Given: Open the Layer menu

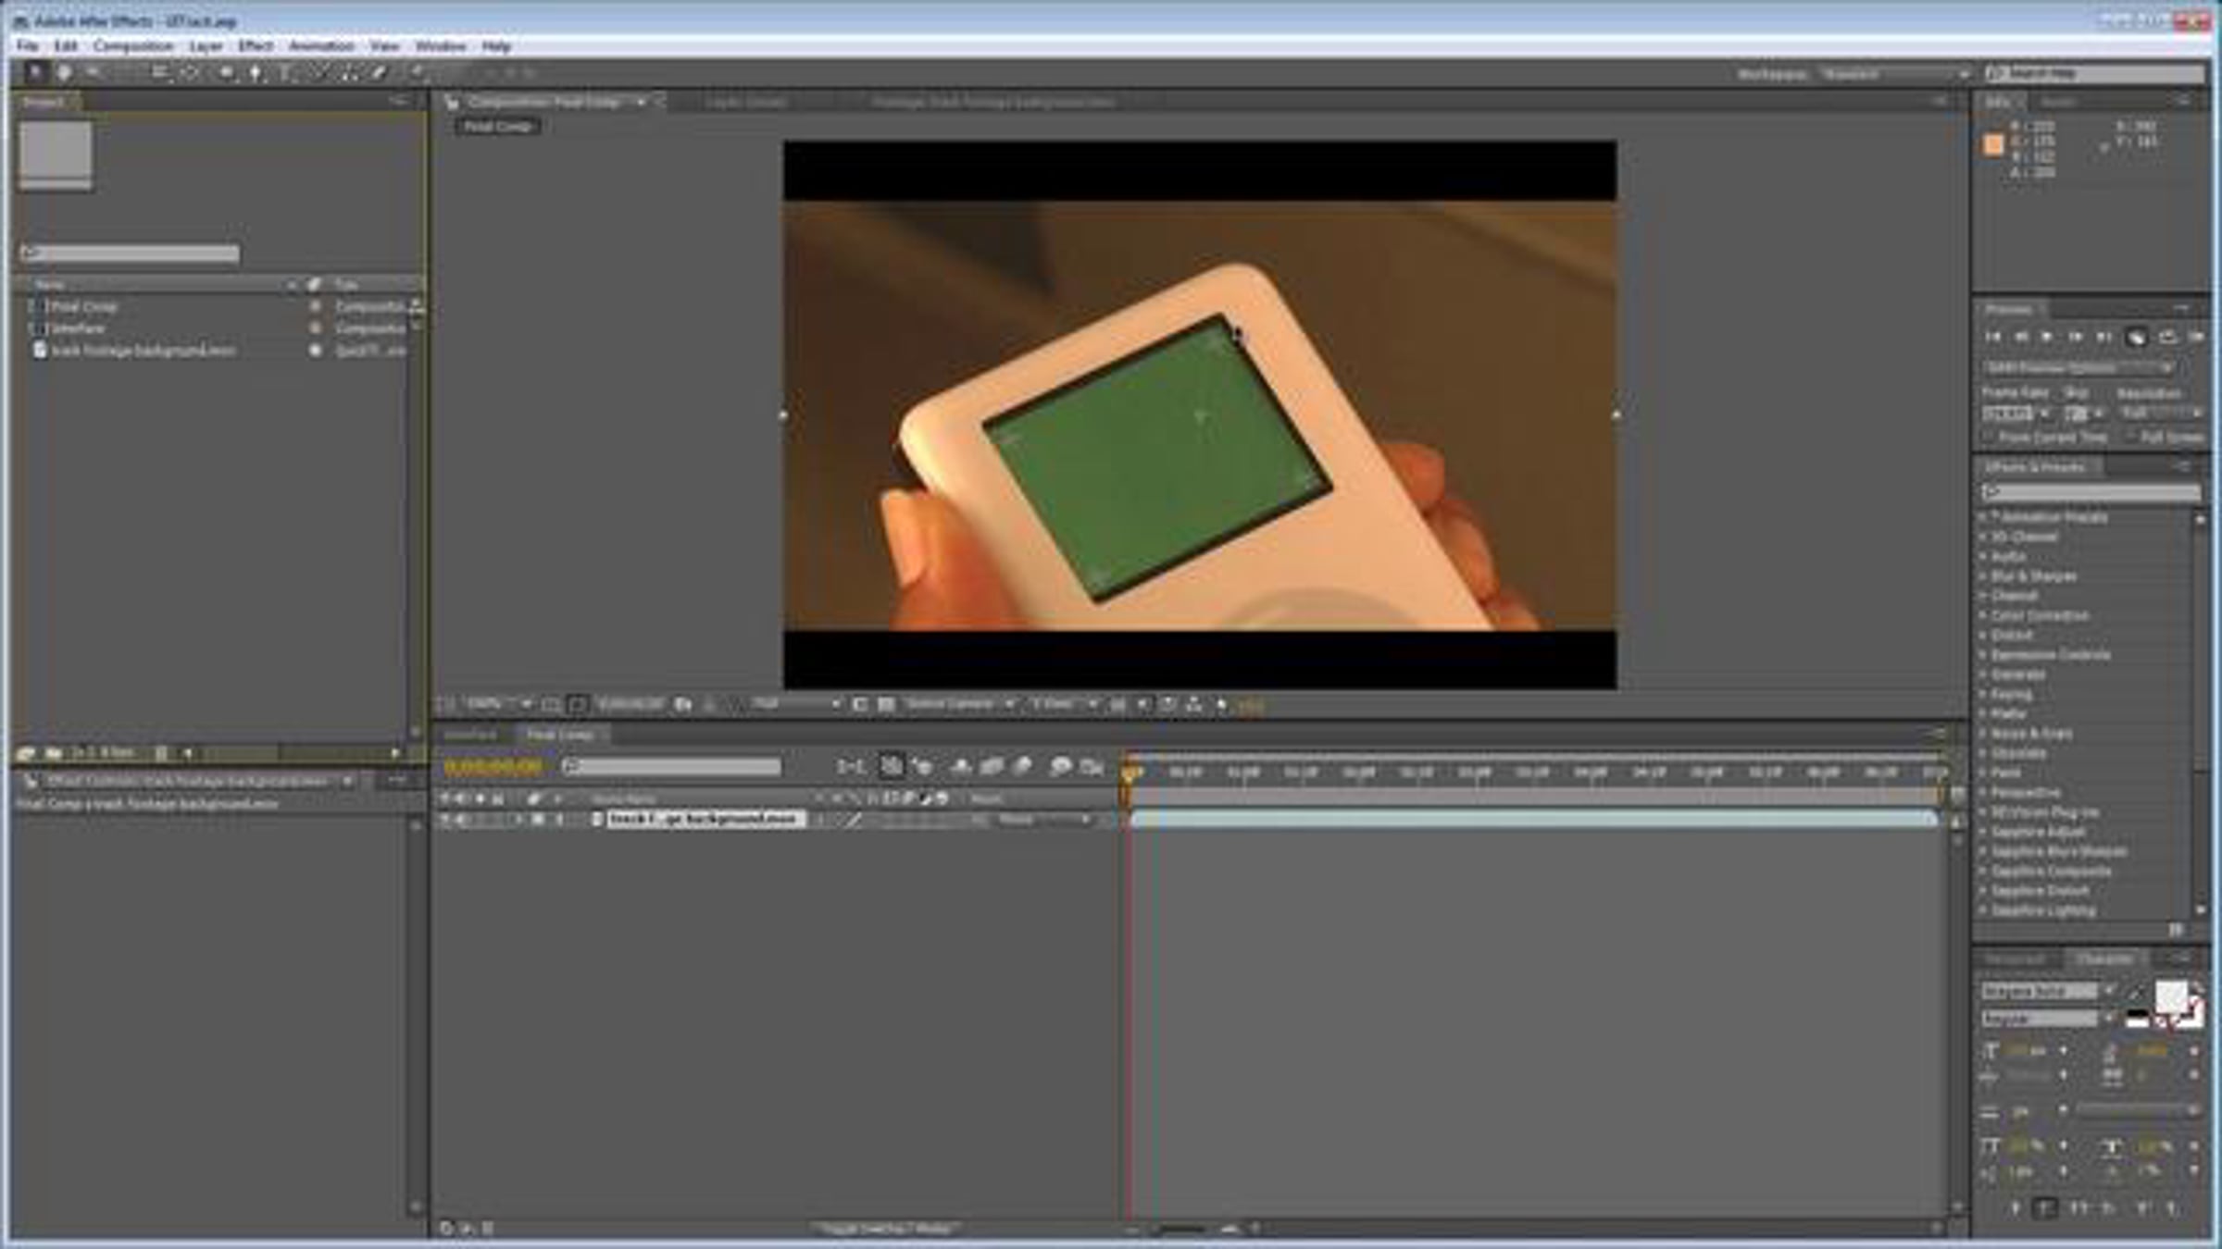Looking at the screenshot, I should (206, 46).
